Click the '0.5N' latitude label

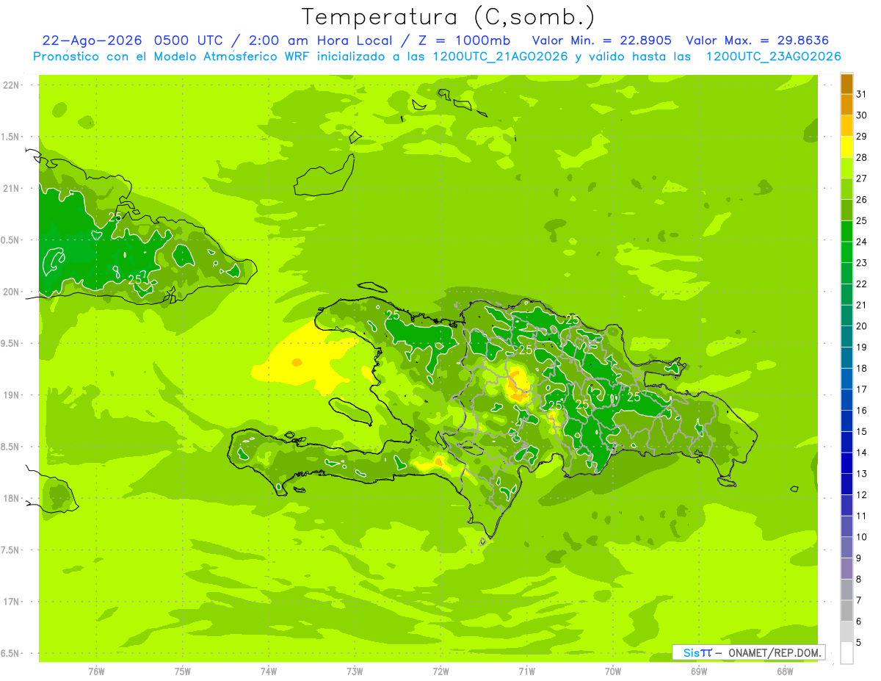click(x=11, y=240)
